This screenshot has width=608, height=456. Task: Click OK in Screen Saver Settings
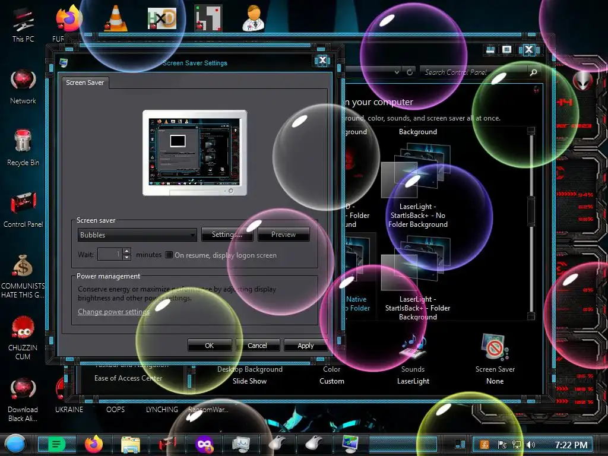(210, 345)
